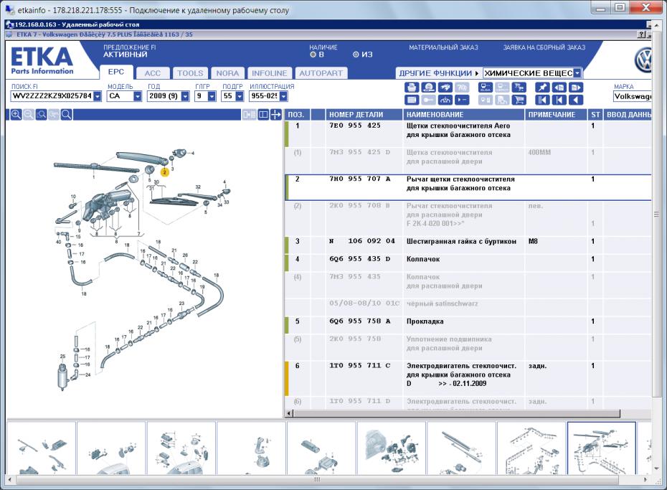Screen dimensions: 667x490
Task: Click МАТЕРИАЛЬНЫЙ ЗАКАЗ link
Action: tap(443, 47)
